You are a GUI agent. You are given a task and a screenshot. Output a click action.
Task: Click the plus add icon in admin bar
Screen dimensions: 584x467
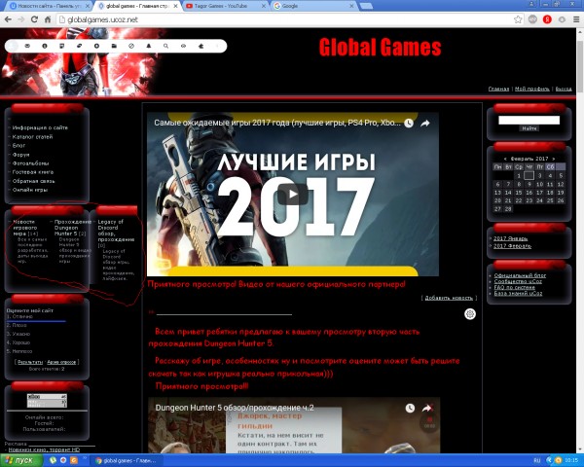pyautogui.click(x=96, y=46)
